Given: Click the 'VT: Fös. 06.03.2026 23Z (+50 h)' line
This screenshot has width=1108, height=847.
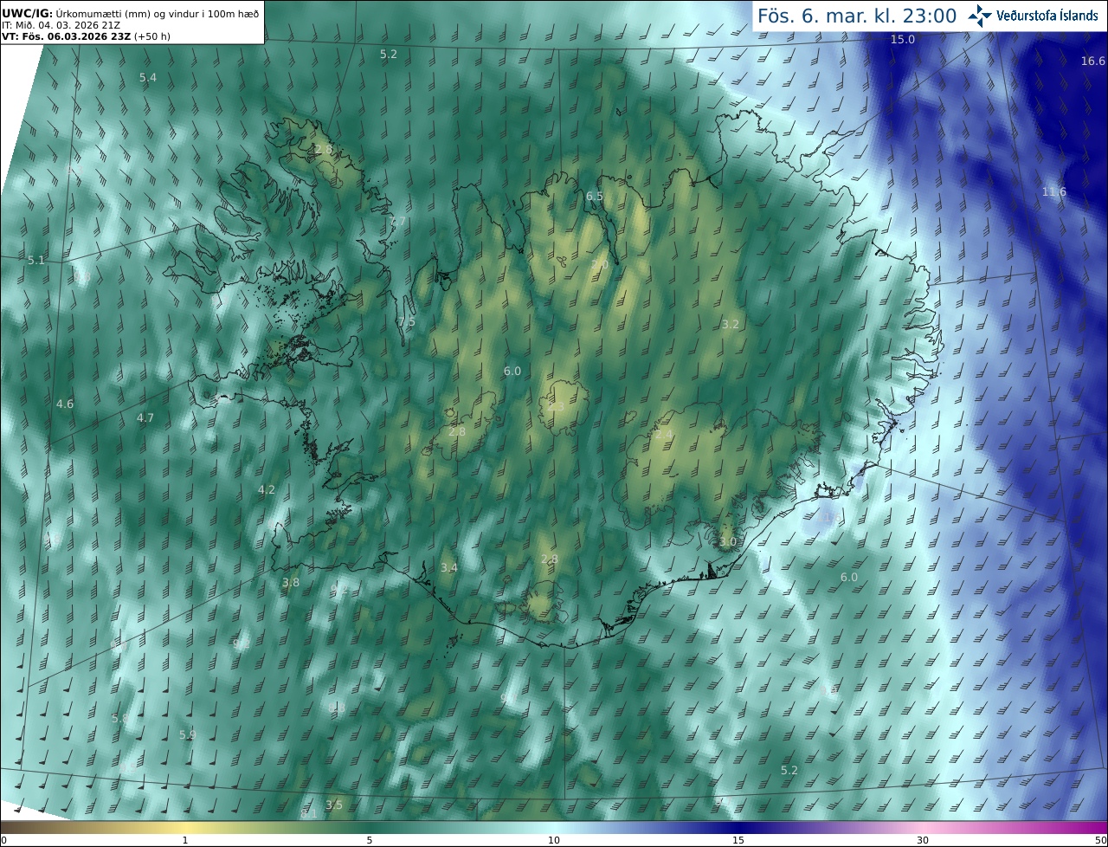Looking at the screenshot, I should (x=86, y=36).
